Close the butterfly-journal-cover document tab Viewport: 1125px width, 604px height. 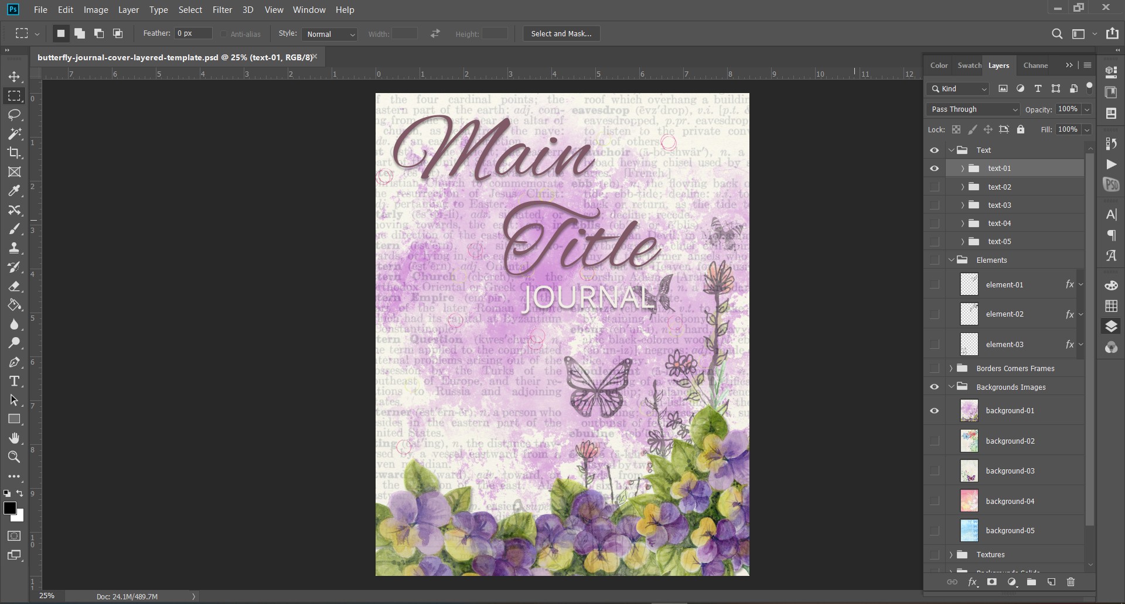point(315,57)
